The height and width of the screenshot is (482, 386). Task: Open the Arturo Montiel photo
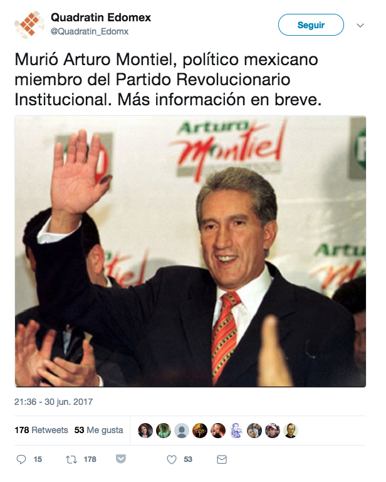tap(190, 251)
